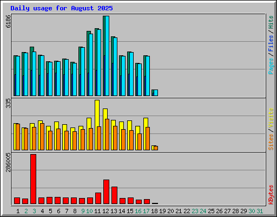The image size is (277, 217).
Task: Click the yellow Visits legend label
Action: point(271,118)
